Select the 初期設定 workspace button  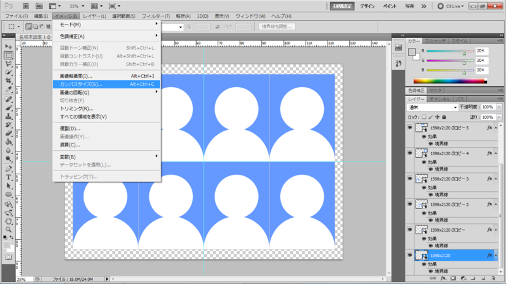[x=342, y=6]
